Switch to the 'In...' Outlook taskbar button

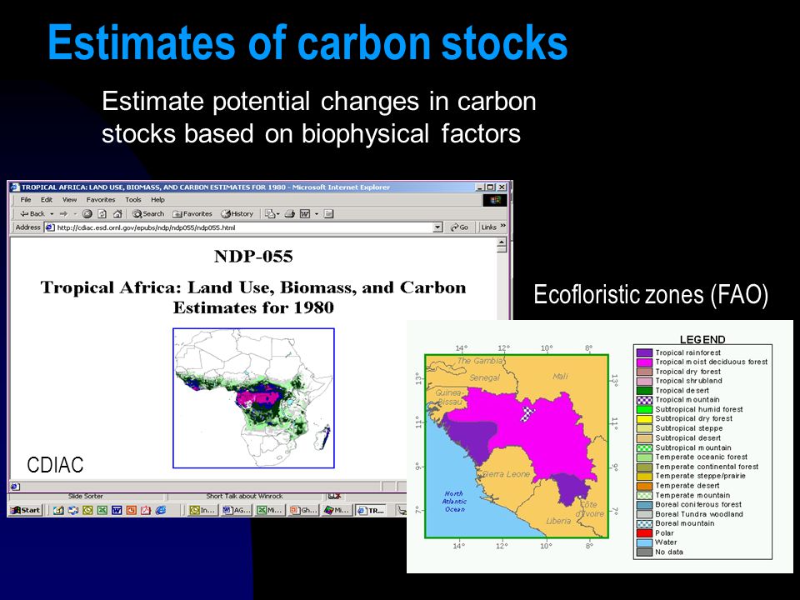click(202, 510)
